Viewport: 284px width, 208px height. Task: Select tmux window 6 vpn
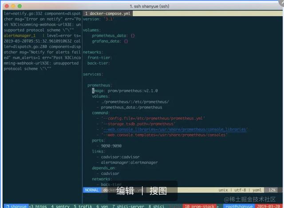tap(102, 206)
